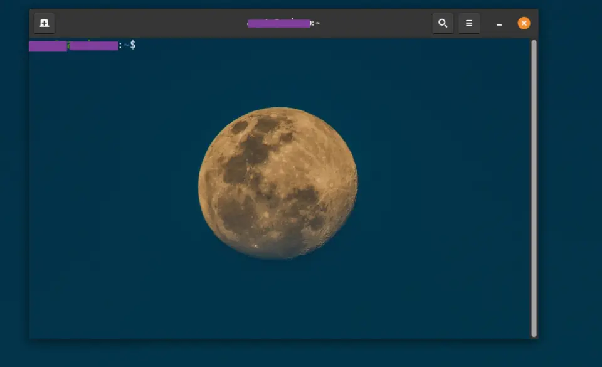Click the shell prompt dollar sign
This screenshot has width=602, height=367.
[x=134, y=45]
